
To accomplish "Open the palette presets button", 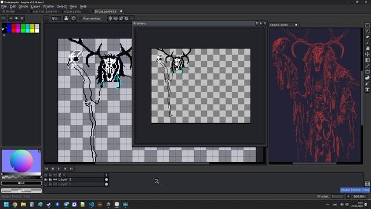I will (16, 18).
